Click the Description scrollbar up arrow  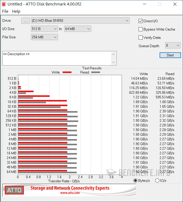pyautogui.click(x=113, y=54)
